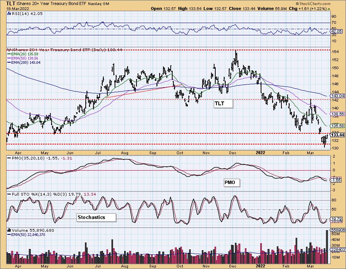
Task: Select the EMA(20) green line swatch in legend
Action: click(9, 54)
